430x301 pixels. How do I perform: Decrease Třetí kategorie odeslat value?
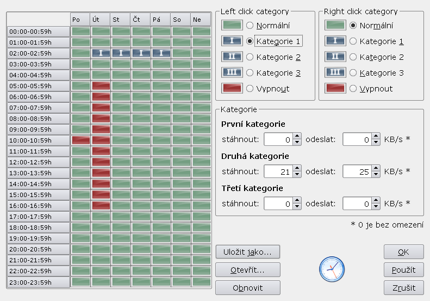point(376,206)
